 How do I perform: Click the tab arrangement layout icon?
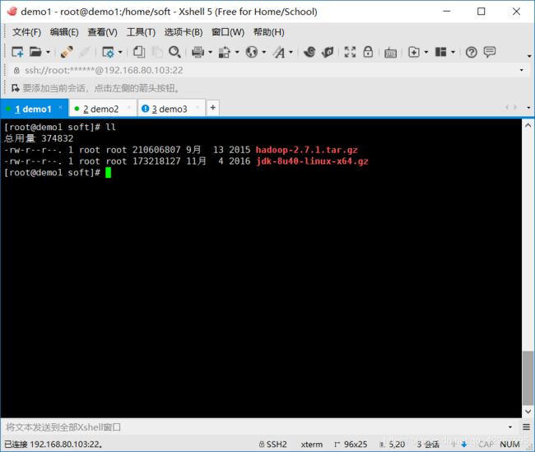[440, 52]
